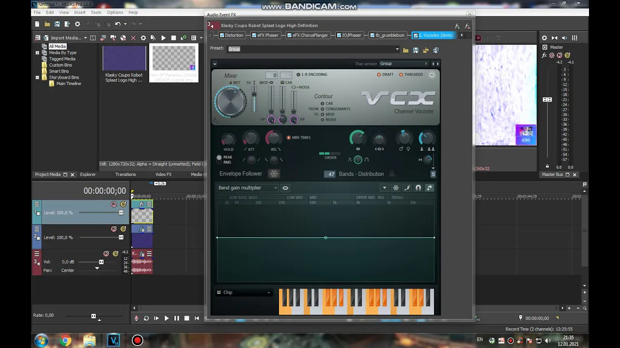Save the preset with the floppy icon

416,50
